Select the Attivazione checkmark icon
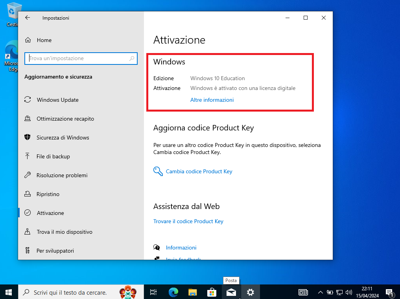This screenshot has height=299, width=400. [x=28, y=213]
